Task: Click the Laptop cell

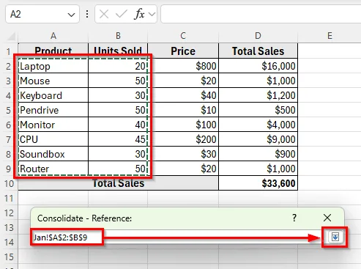Action: [x=53, y=66]
